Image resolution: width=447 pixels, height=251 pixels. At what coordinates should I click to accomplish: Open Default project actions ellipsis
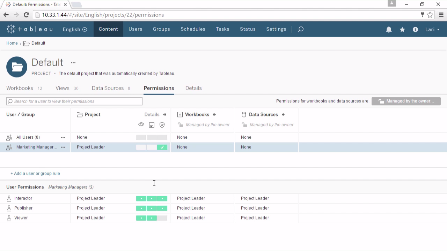(x=73, y=63)
